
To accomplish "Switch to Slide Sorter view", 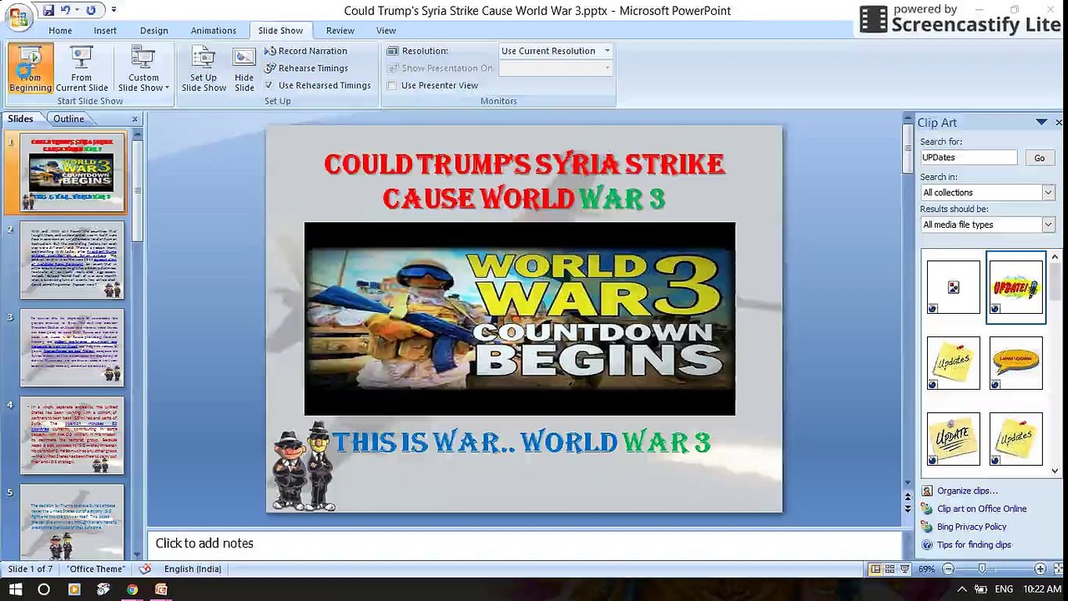I will (x=889, y=569).
